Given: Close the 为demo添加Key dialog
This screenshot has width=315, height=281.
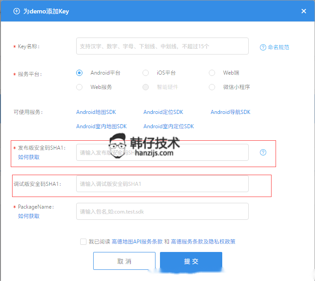Looking at the screenshot, I should coord(303,11).
